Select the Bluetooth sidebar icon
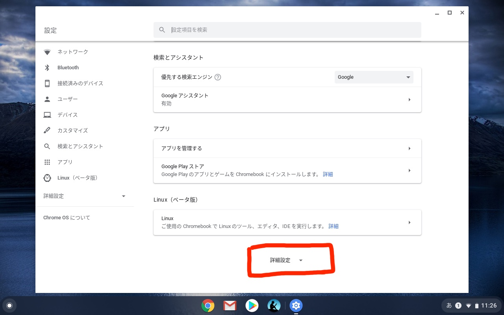The image size is (504, 315). pos(47,67)
